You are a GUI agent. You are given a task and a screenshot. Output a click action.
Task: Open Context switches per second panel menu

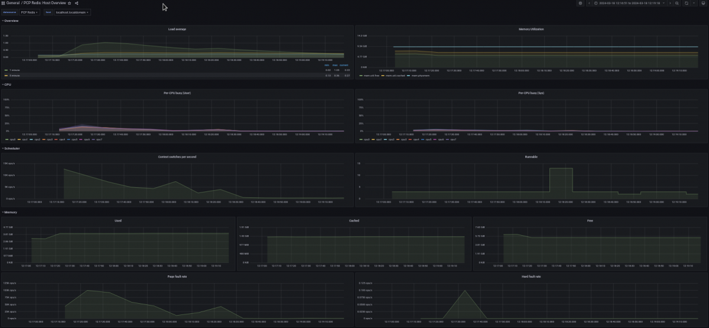click(177, 157)
